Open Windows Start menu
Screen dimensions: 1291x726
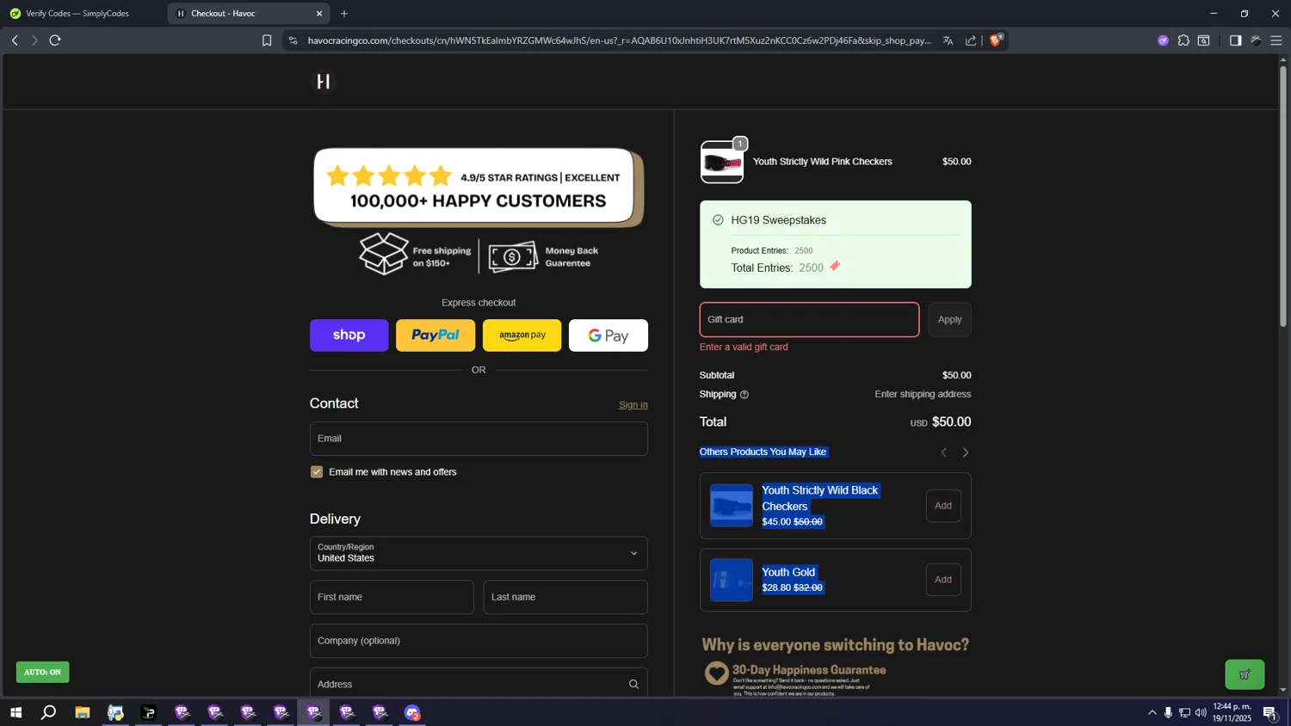point(15,712)
